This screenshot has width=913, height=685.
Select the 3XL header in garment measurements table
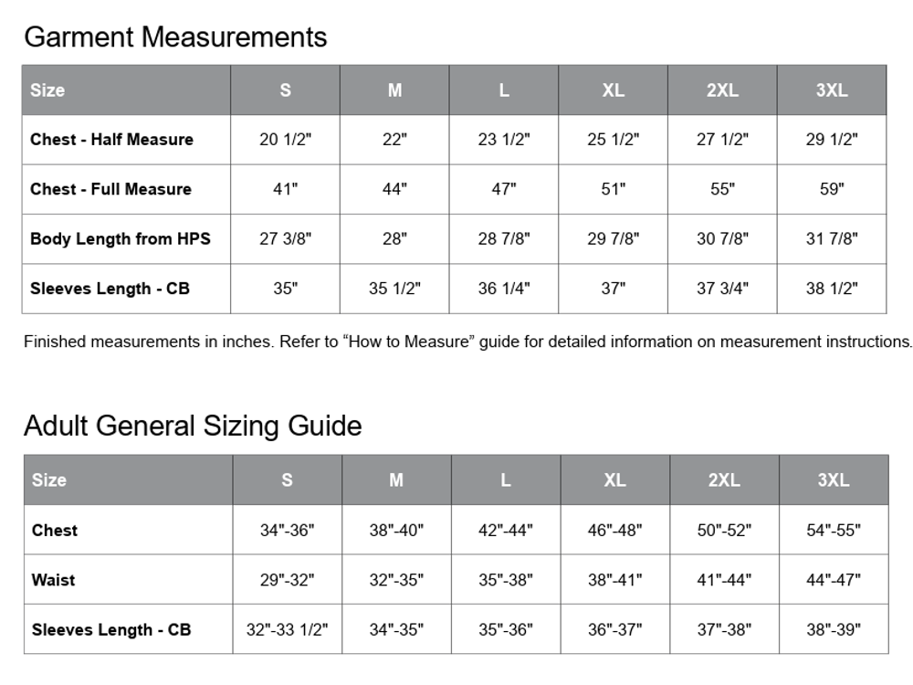tap(832, 90)
